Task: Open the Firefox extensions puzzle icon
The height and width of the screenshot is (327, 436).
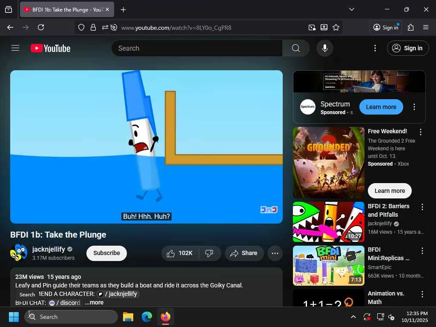Action: point(411,27)
